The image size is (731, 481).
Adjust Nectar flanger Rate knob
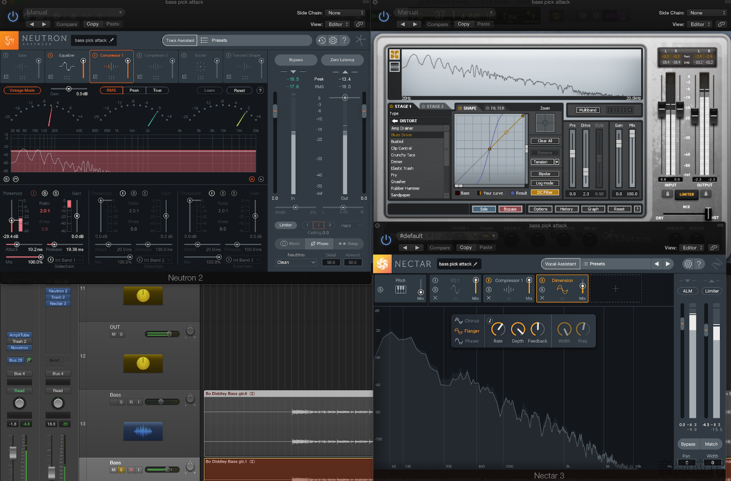pyautogui.click(x=498, y=329)
